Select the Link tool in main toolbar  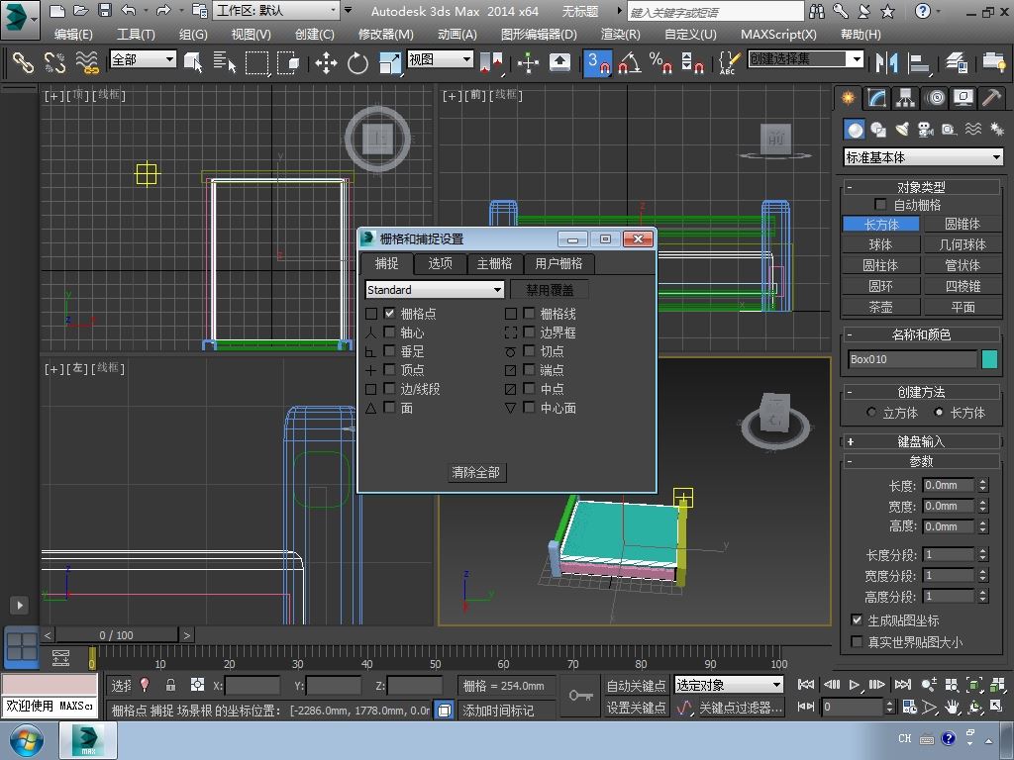(23, 62)
